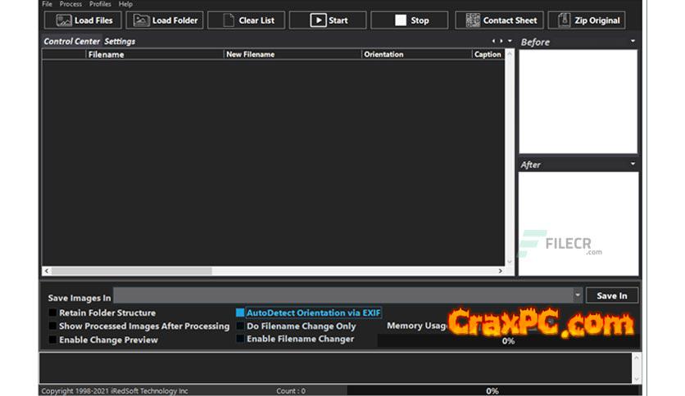Click the Zip Original archive icon

click(564, 20)
